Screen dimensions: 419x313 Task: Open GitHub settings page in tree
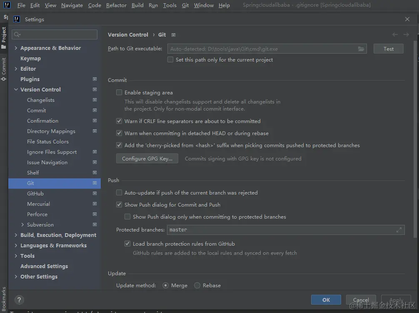pos(35,194)
